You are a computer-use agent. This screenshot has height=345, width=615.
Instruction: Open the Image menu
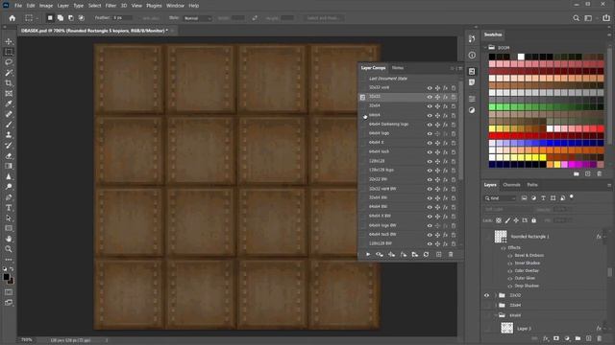point(46,6)
